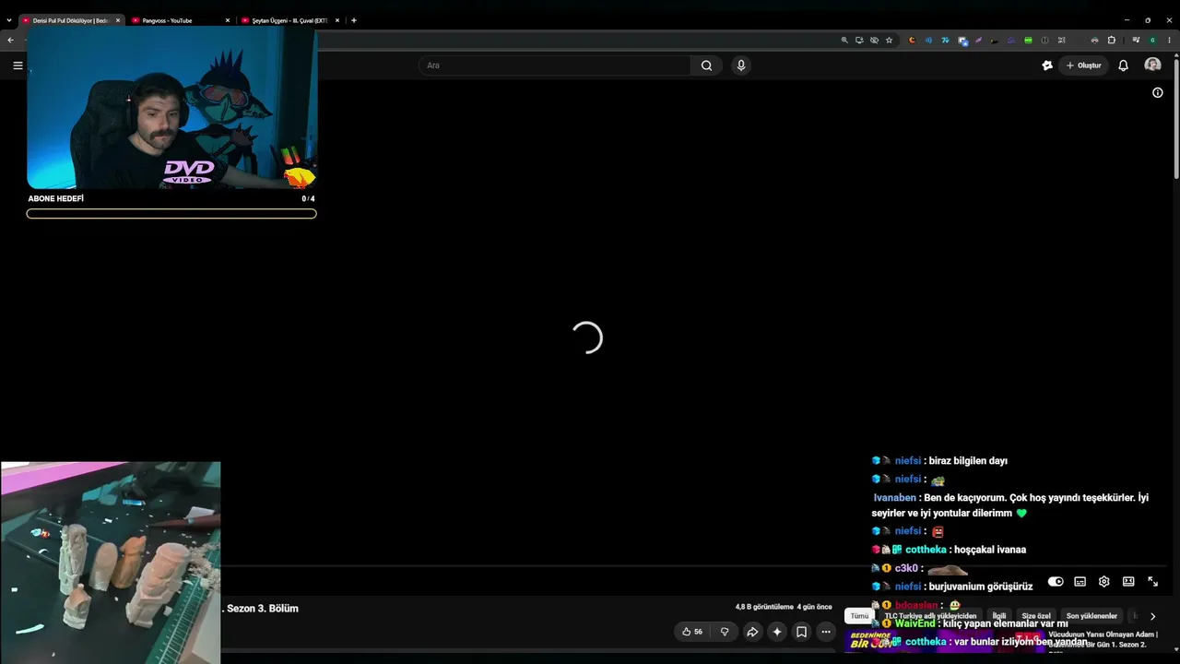Save video with the bookmark icon

pos(802,632)
